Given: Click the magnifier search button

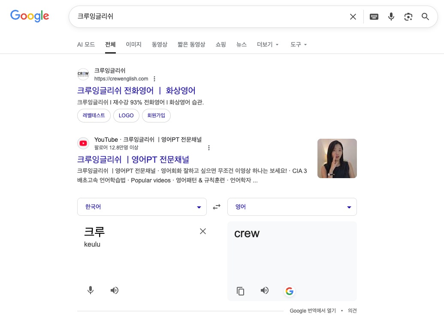Looking at the screenshot, I should (425, 17).
